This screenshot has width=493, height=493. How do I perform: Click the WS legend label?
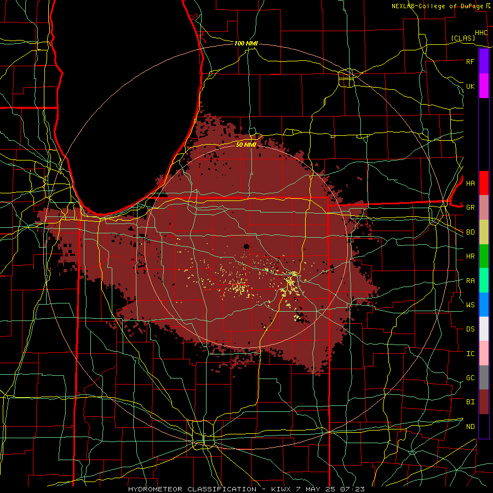coord(470,305)
